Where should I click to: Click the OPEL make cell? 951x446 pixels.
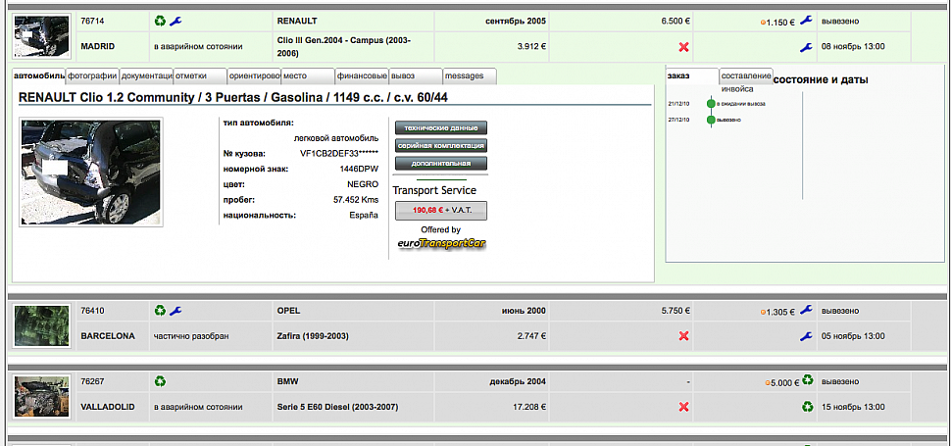tap(353, 311)
